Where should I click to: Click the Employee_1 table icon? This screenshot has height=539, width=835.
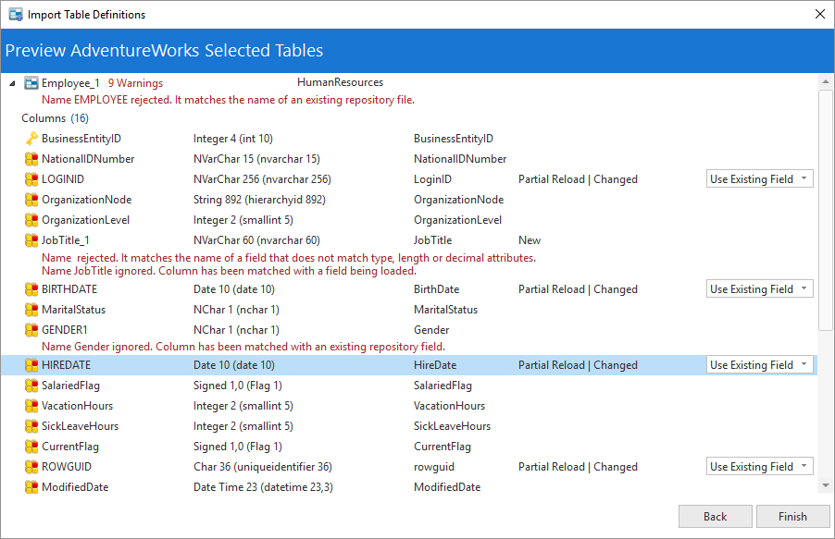pyautogui.click(x=31, y=83)
